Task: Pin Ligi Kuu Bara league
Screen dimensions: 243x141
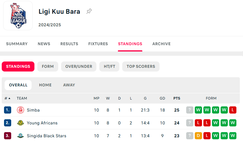Action: (89, 11)
